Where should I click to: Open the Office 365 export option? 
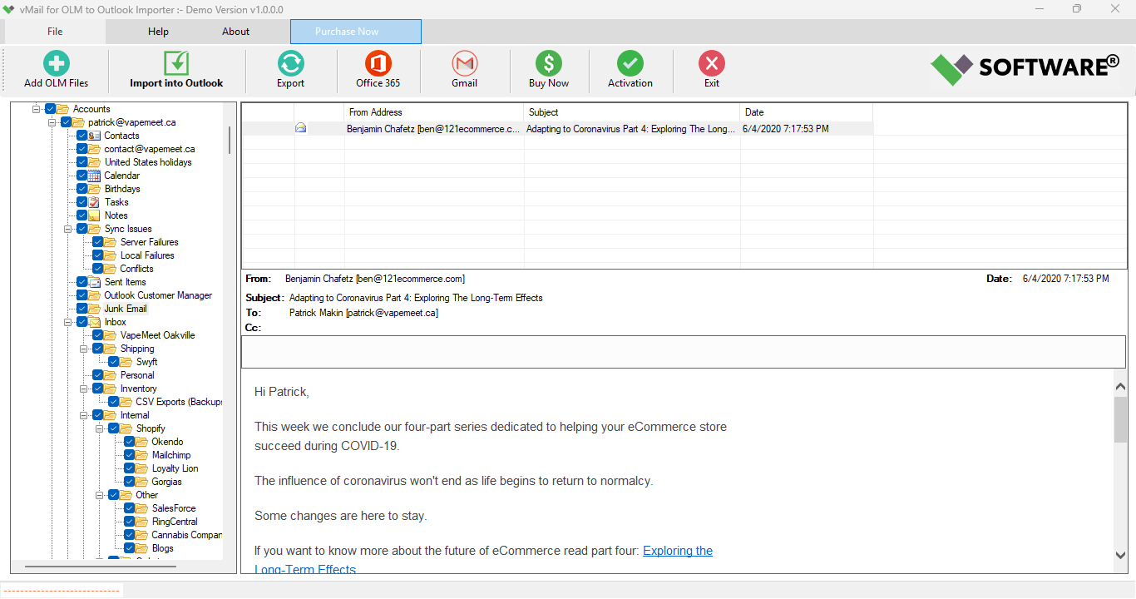[378, 63]
